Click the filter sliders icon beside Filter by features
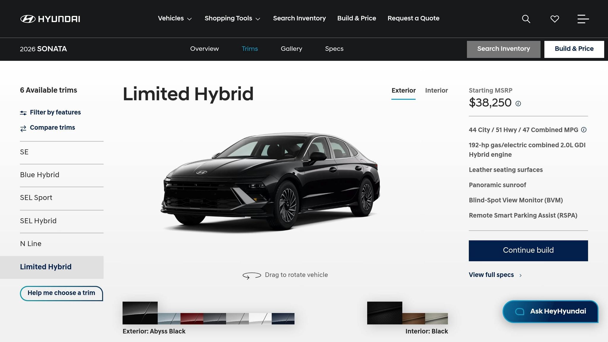The height and width of the screenshot is (342, 608). click(x=23, y=113)
